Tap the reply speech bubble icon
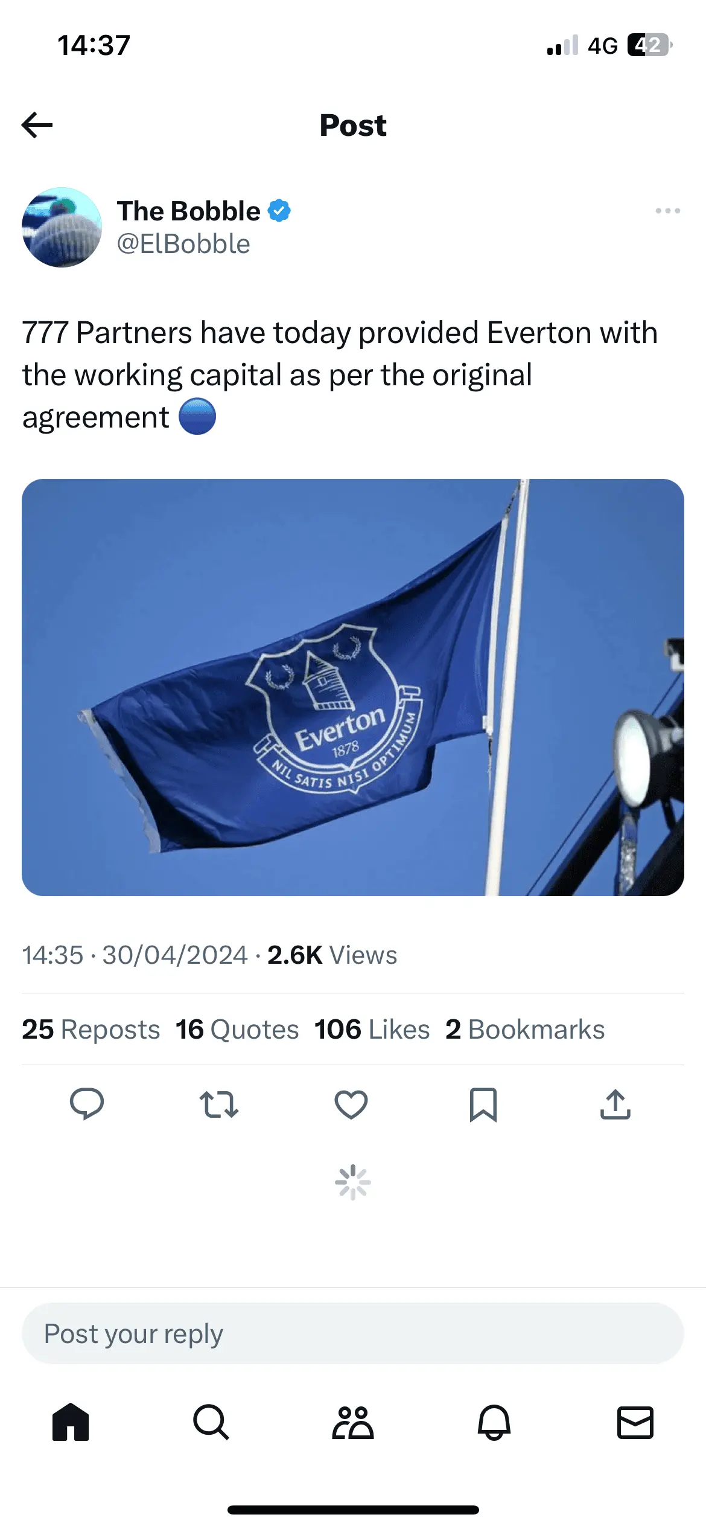The image size is (706, 1529). [87, 1104]
